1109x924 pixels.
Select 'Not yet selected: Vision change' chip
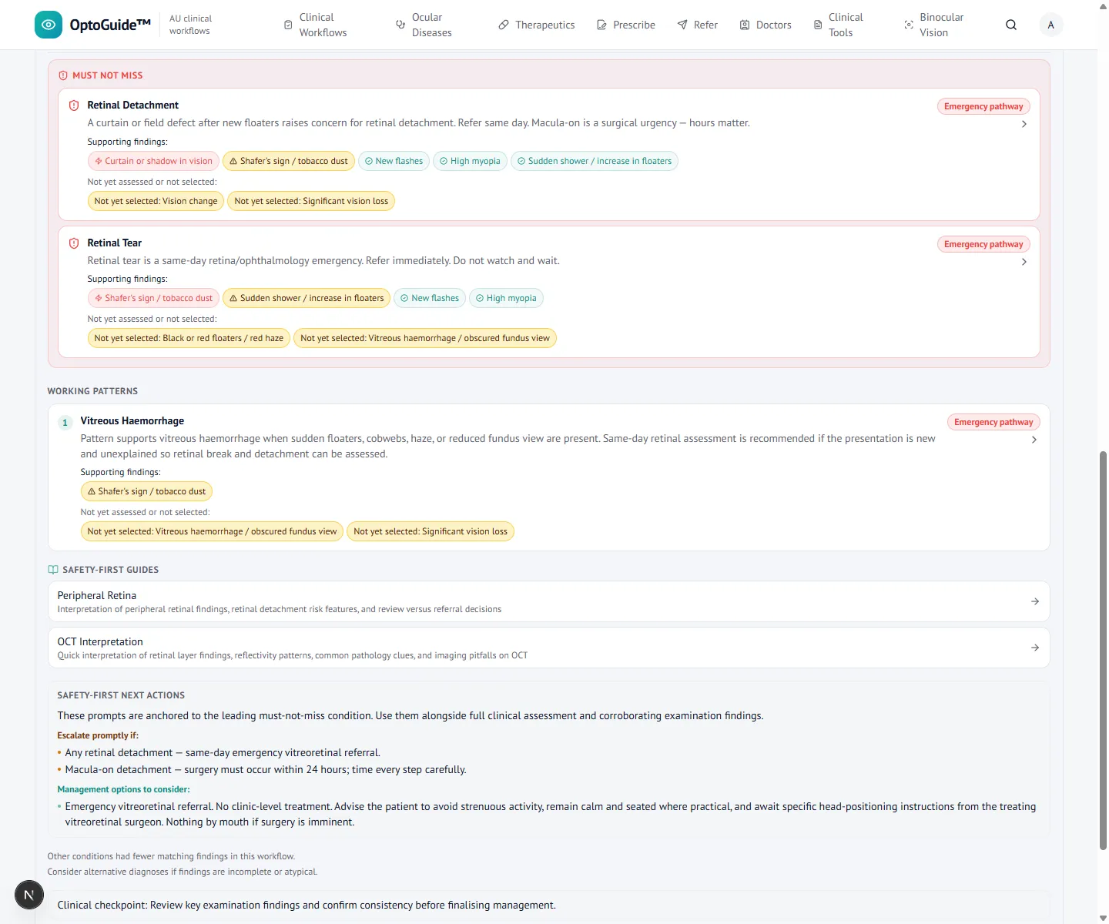pos(156,201)
